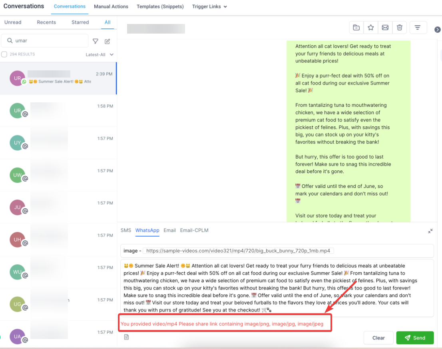Image resolution: width=442 pixels, height=349 pixels.
Task: Click the envelope mark-unread icon
Action: (x=385, y=28)
